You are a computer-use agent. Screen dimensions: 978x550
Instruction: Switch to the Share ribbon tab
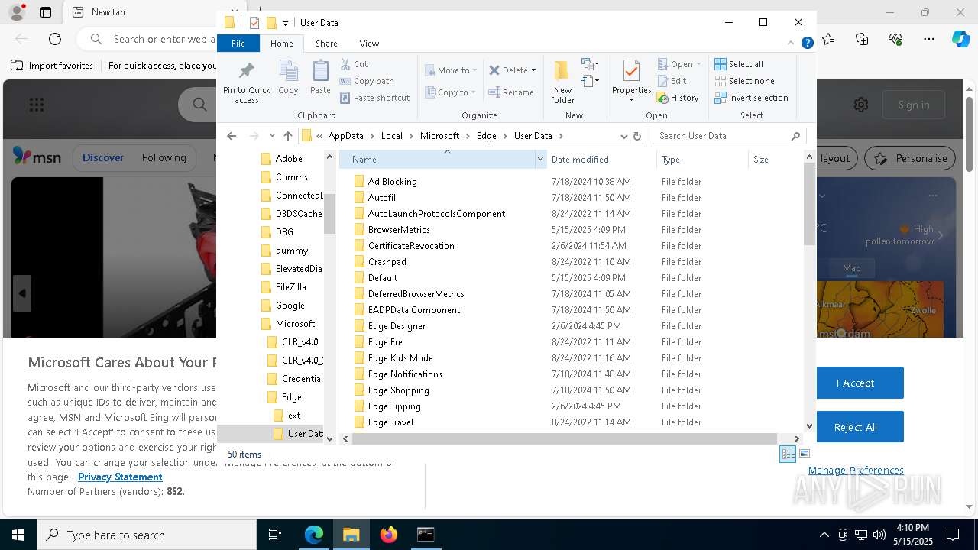click(326, 44)
